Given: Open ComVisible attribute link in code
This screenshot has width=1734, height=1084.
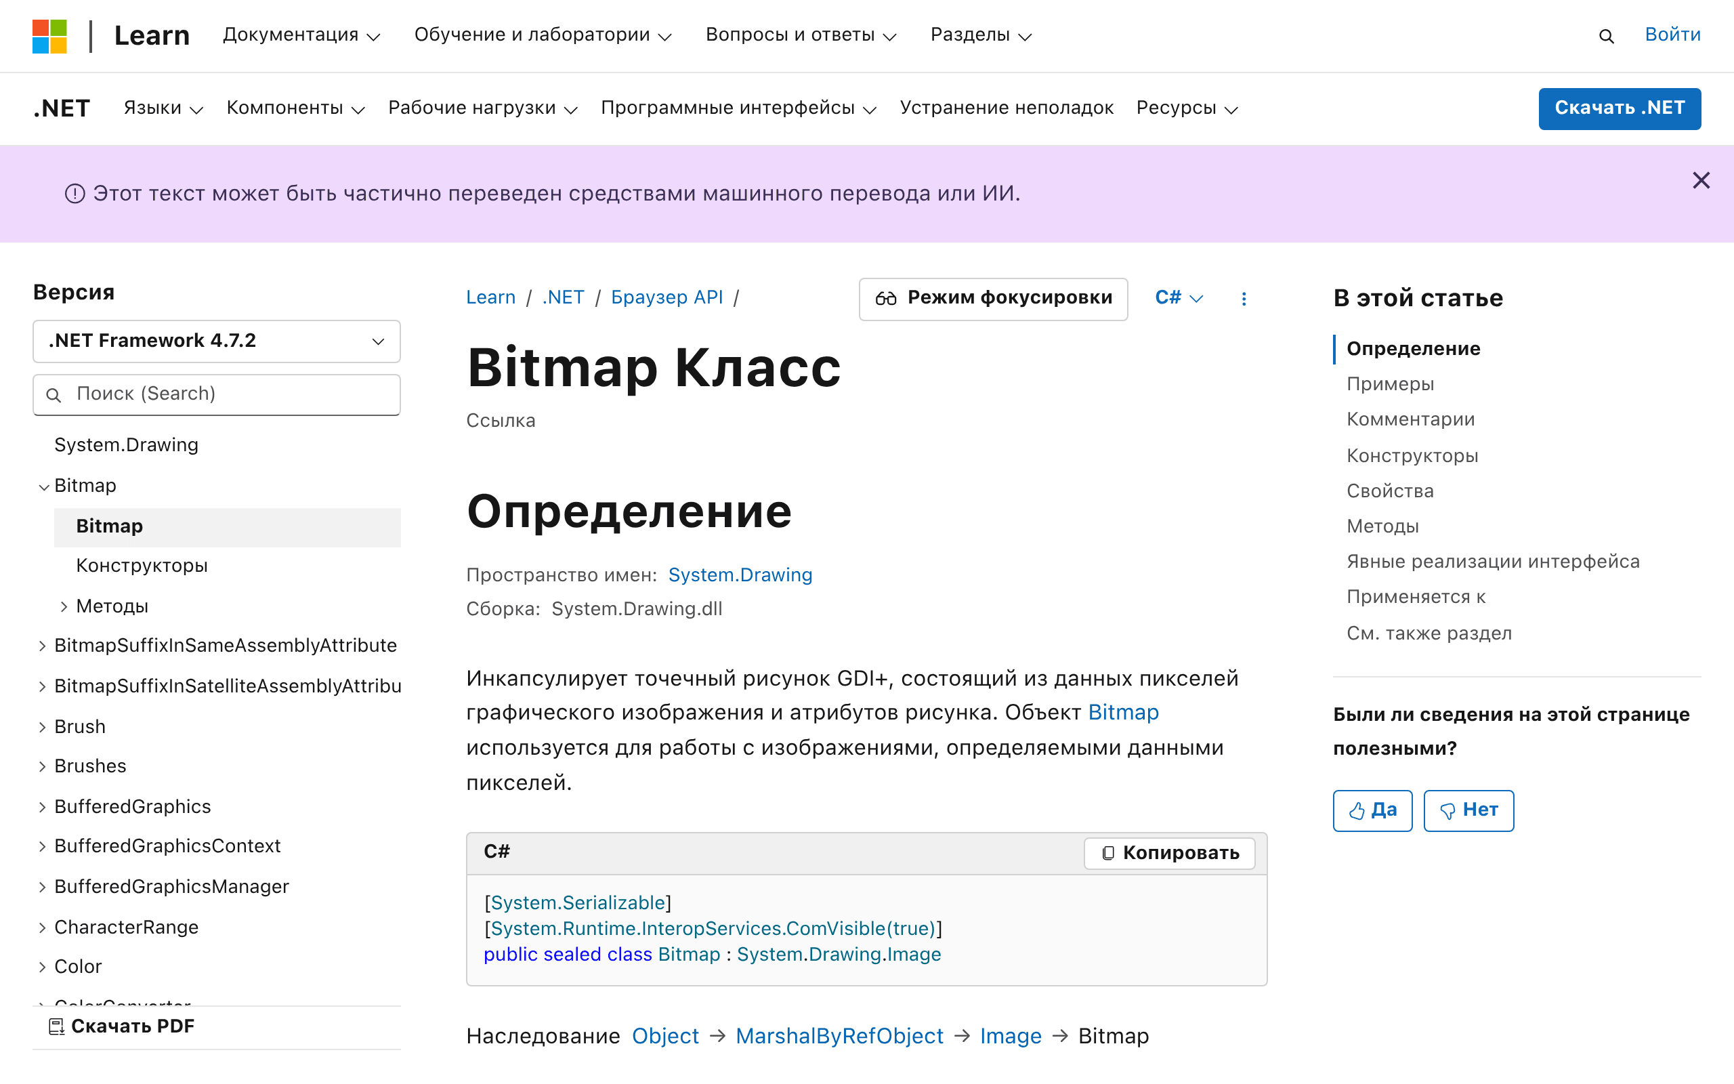Looking at the screenshot, I should 713,928.
